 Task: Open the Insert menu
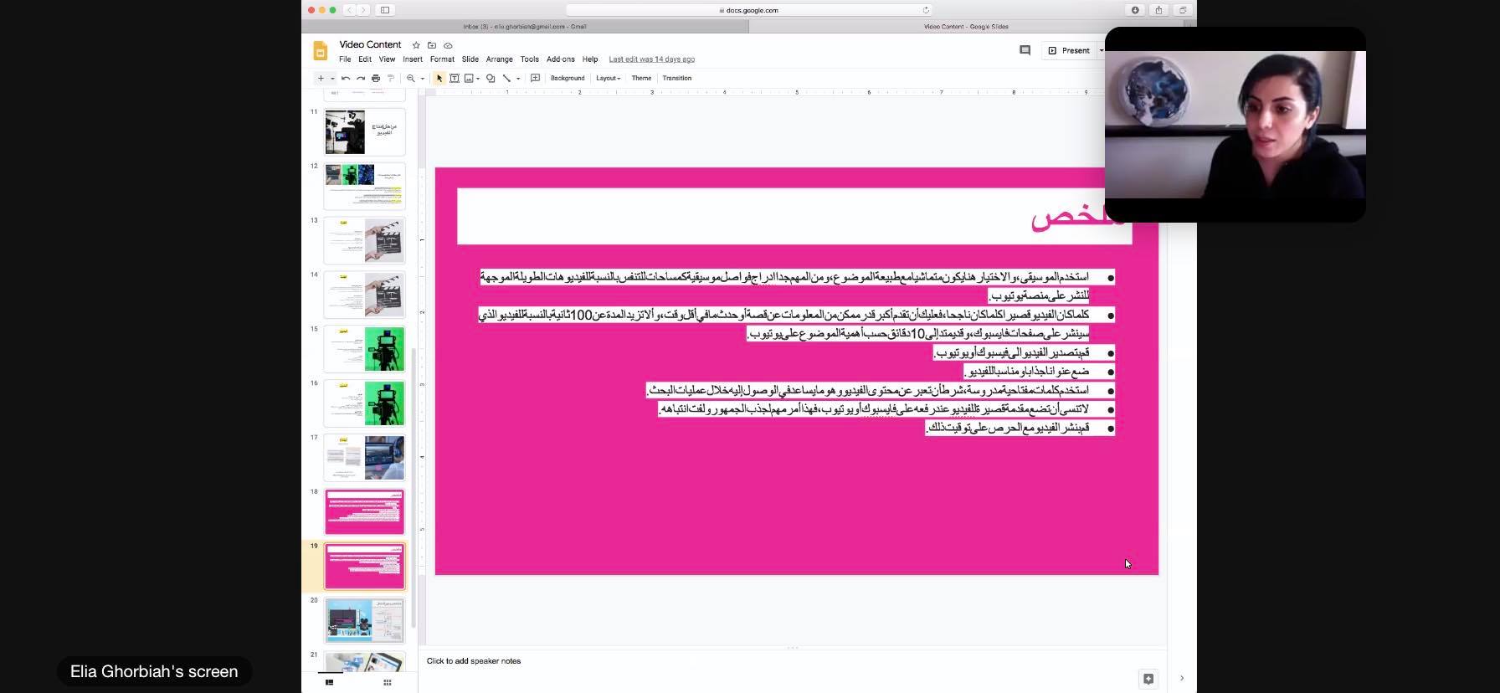(x=412, y=59)
